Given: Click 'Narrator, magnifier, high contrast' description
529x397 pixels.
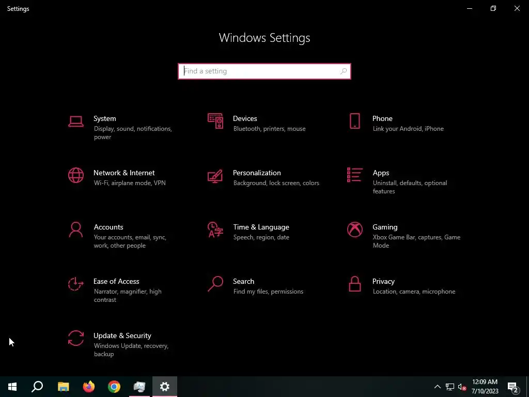Looking at the screenshot, I should pyautogui.click(x=128, y=295).
